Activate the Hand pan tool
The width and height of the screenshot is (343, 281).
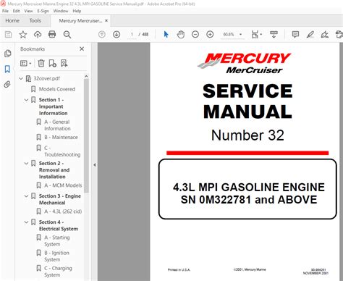click(x=180, y=35)
